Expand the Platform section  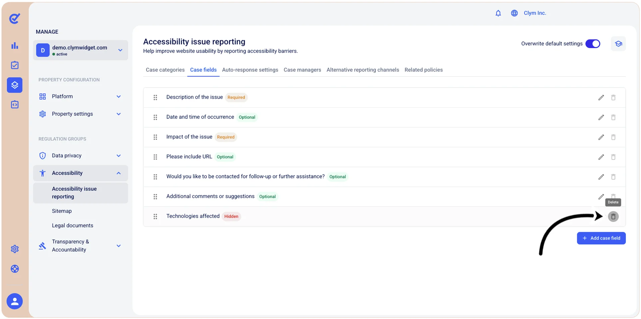[x=81, y=97]
